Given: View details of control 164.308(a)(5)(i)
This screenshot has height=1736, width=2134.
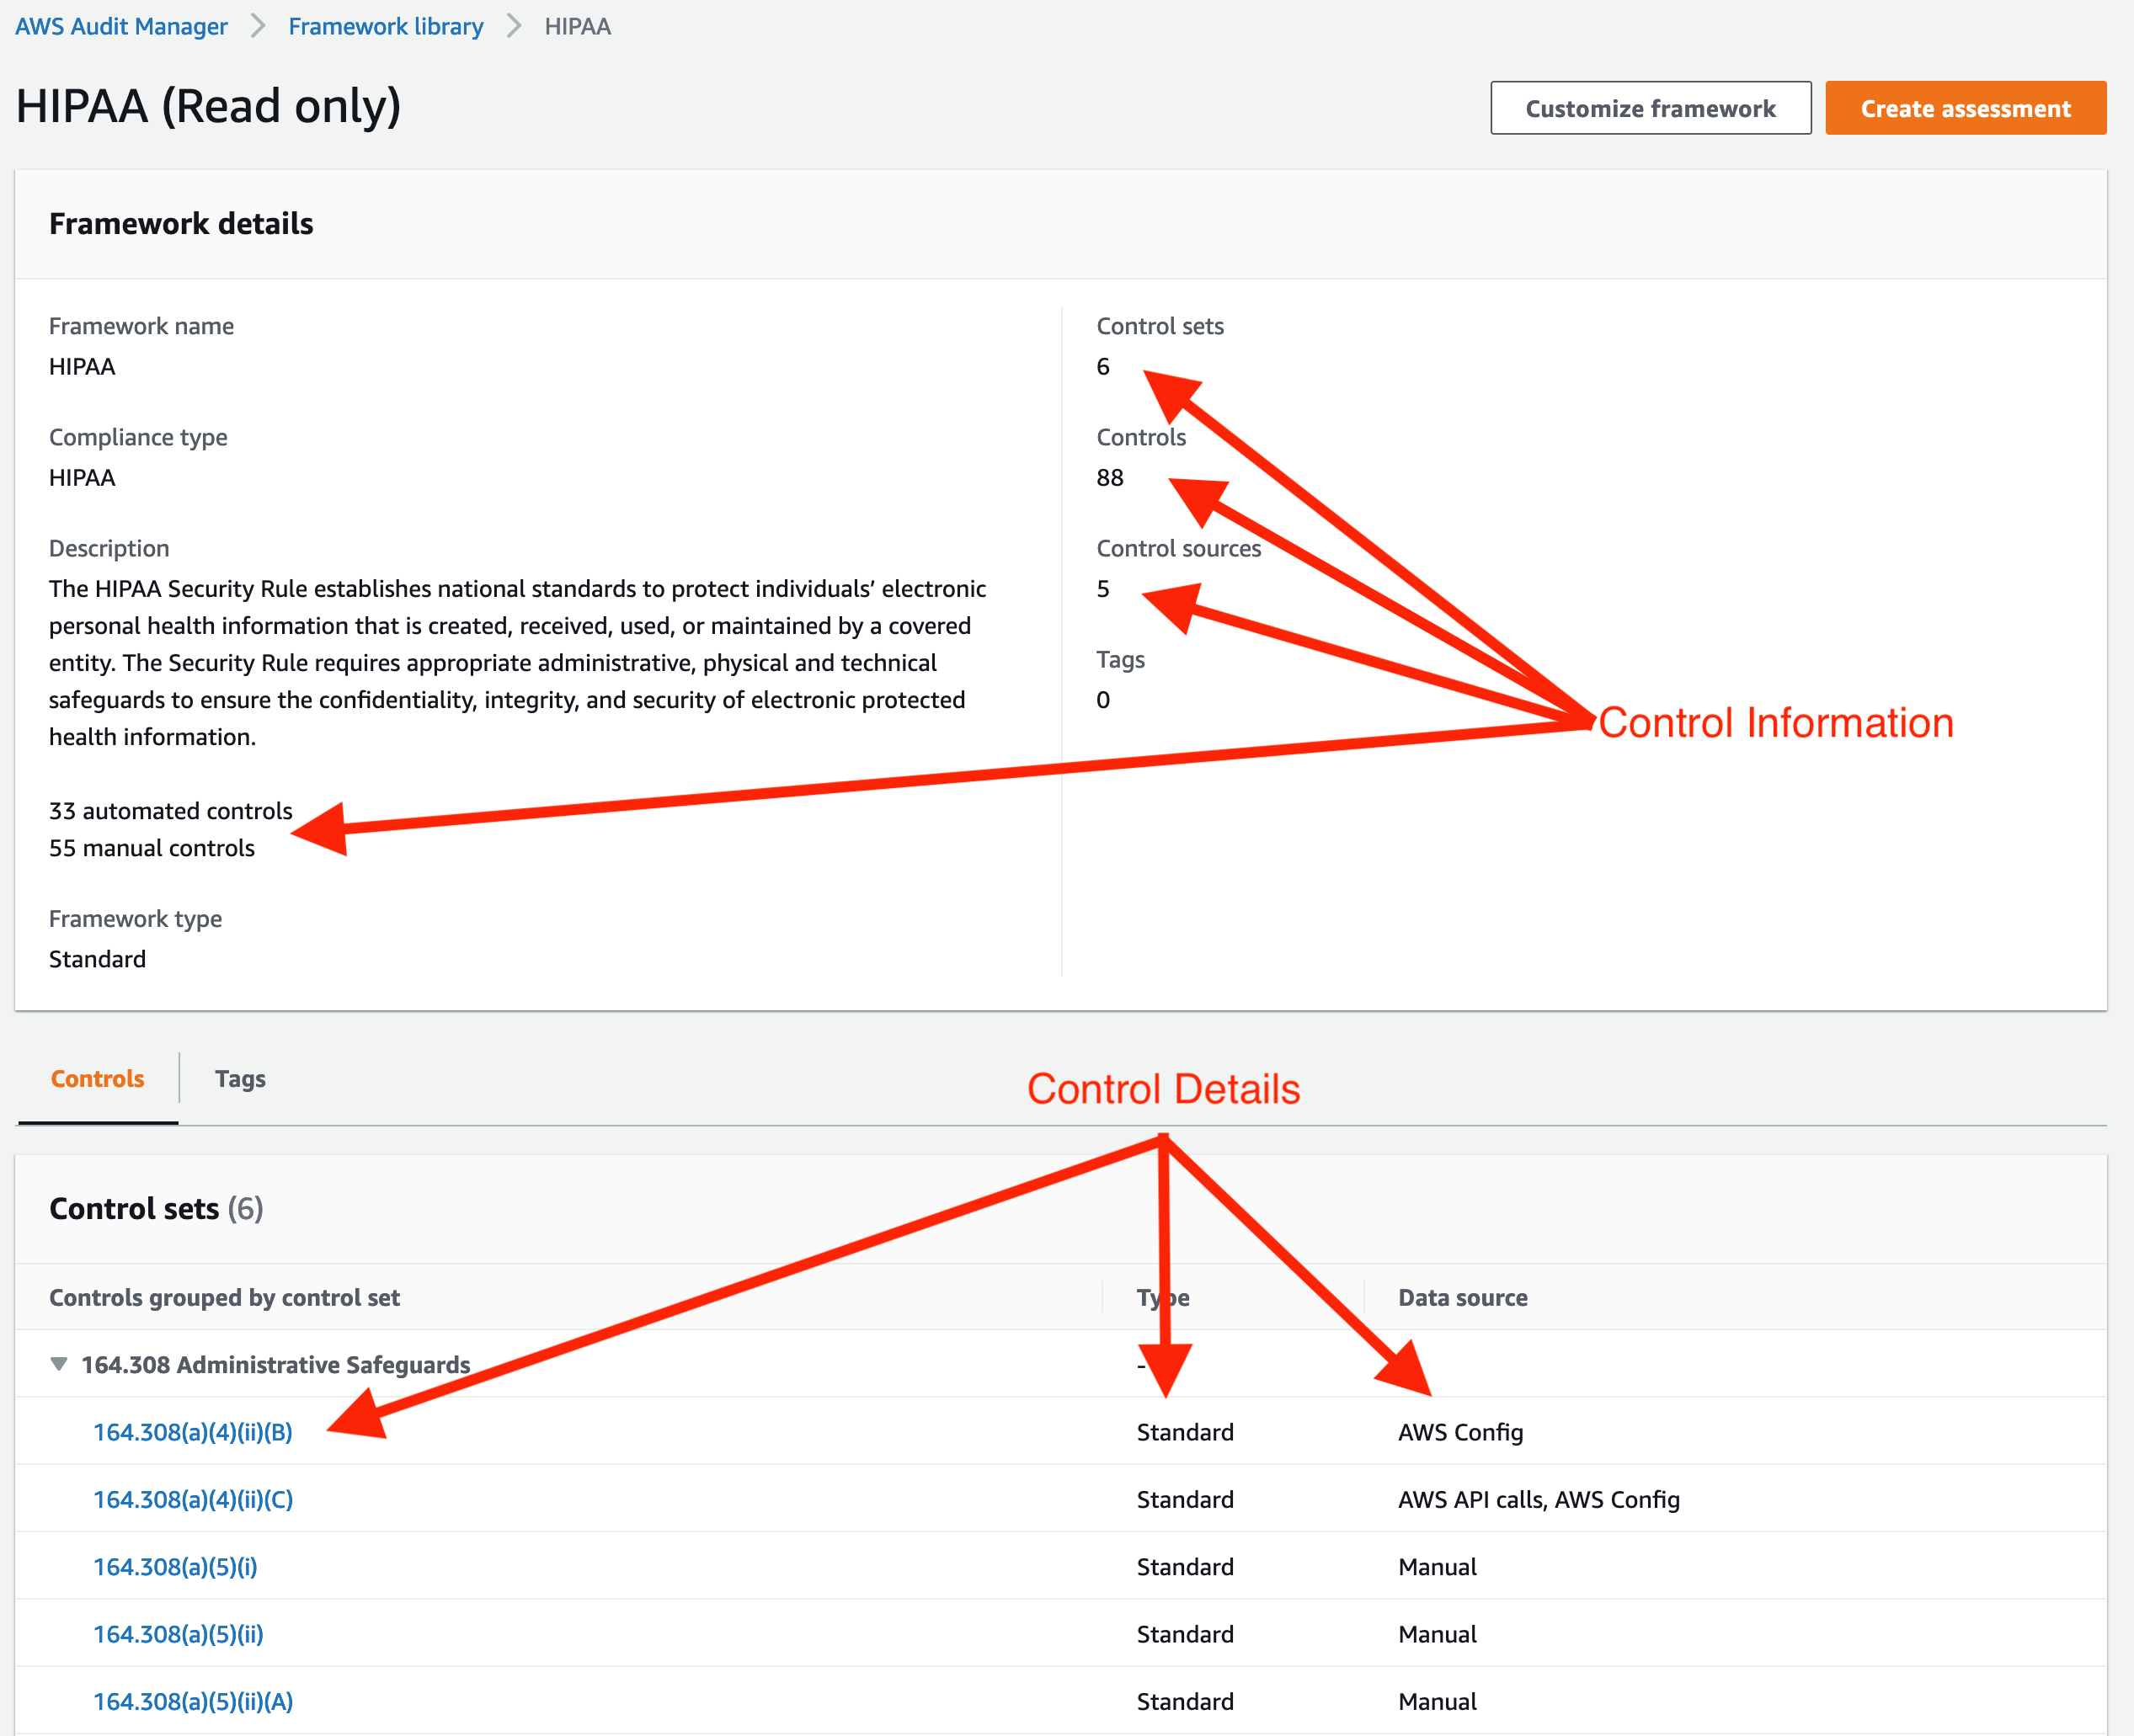Looking at the screenshot, I should (x=174, y=1566).
